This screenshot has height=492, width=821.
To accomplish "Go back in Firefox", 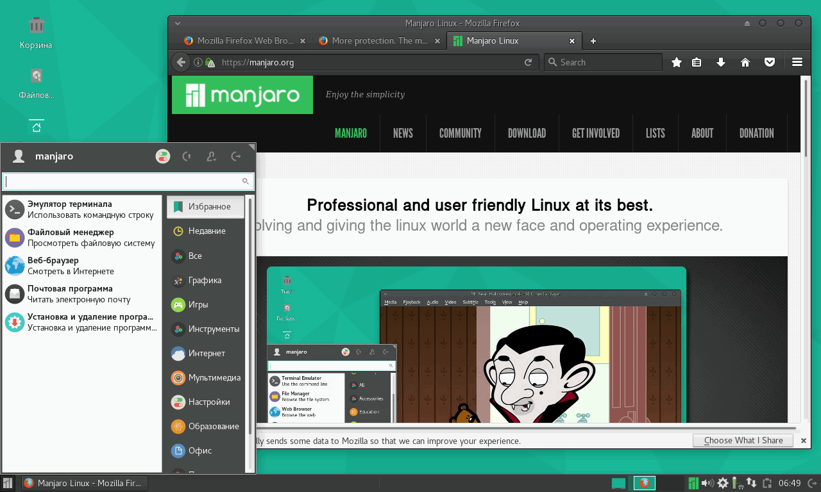I will 182,62.
